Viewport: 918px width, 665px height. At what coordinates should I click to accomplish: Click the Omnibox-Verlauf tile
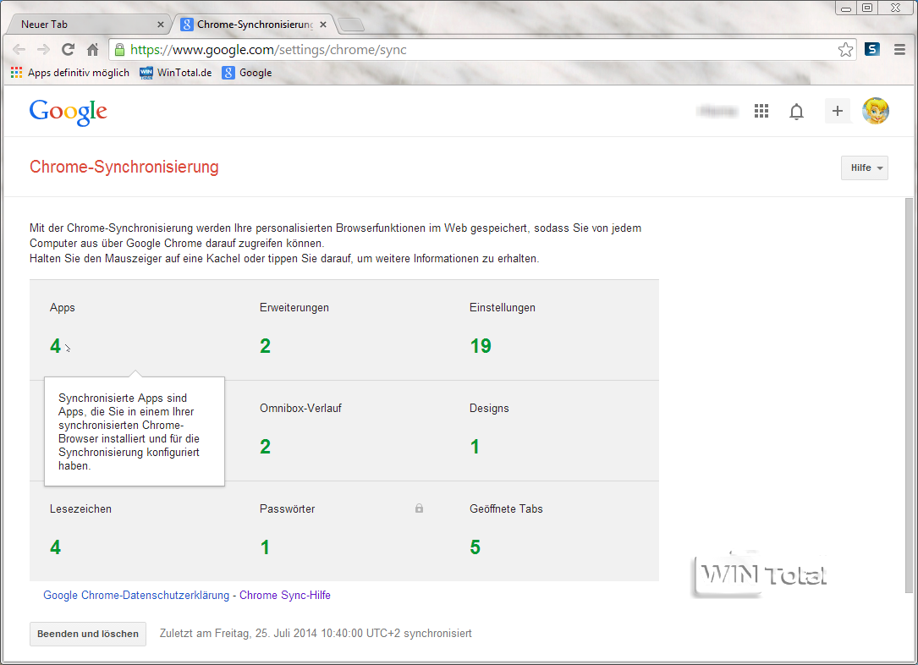pyautogui.click(x=344, y=431)
